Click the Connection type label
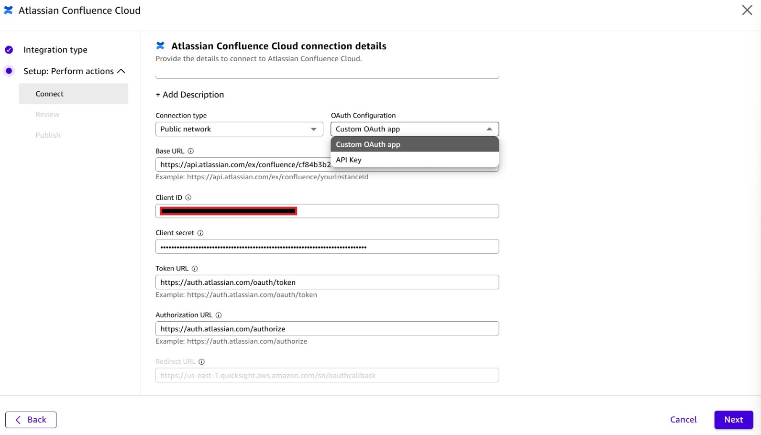 [x=181, y=115]
